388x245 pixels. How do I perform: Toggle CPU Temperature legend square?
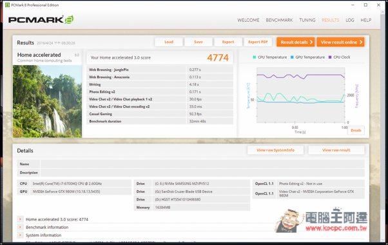coord(255,57)
